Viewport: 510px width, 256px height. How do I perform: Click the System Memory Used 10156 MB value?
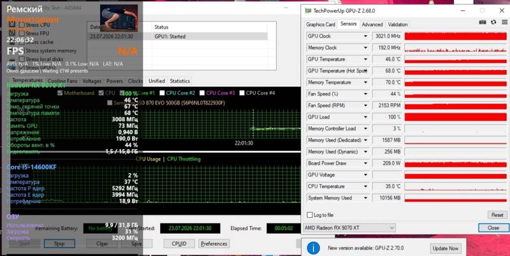(387, 198)
